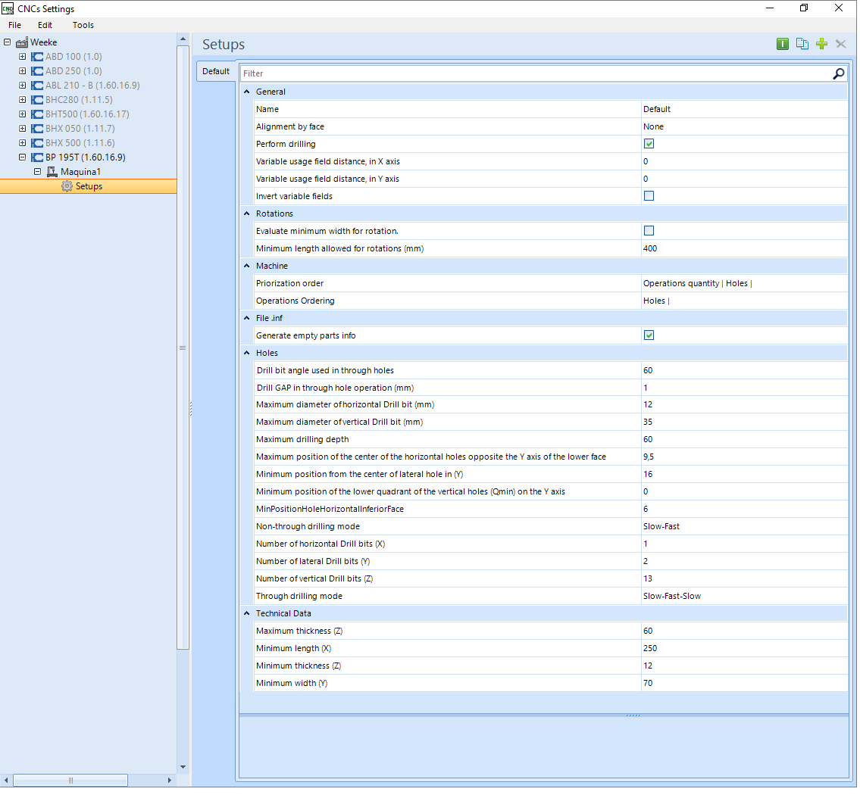Click Alignment by face value None

[746, 126]
